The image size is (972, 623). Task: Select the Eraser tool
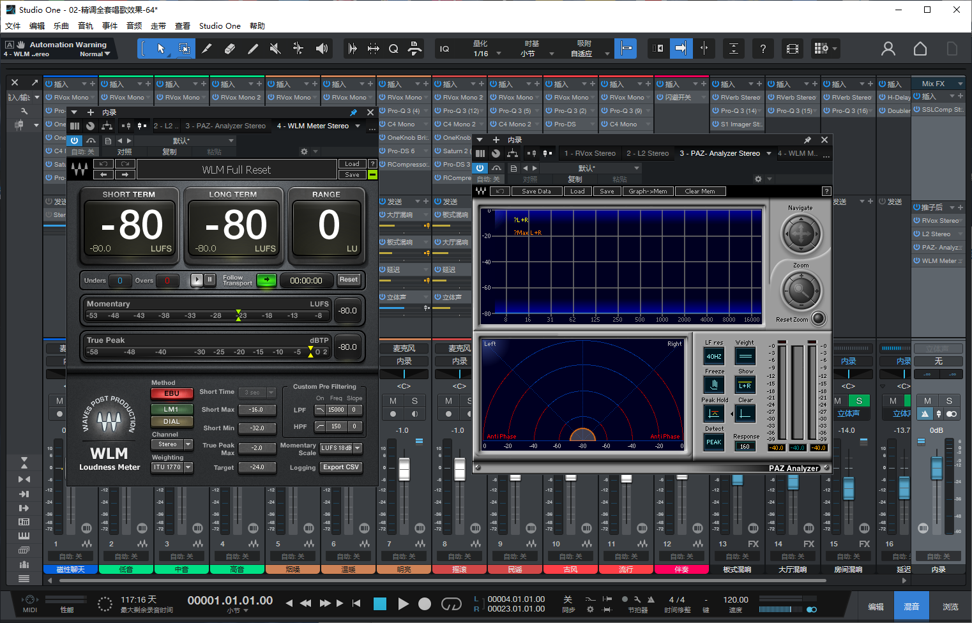click(x=230, y=49)
